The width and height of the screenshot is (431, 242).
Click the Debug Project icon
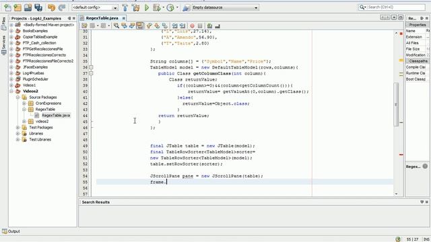157,7
